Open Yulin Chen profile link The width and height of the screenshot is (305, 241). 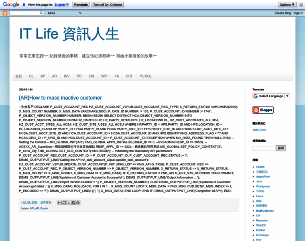pos(259,130)
